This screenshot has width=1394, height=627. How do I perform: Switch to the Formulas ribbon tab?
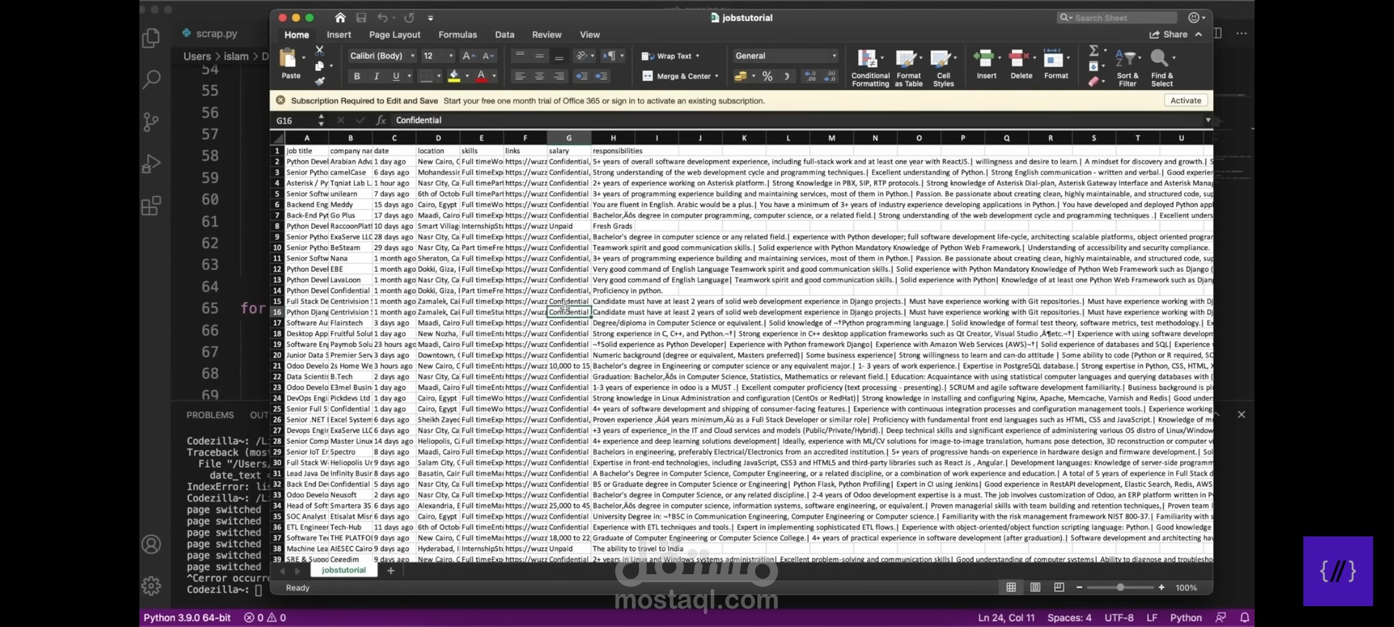458,35
